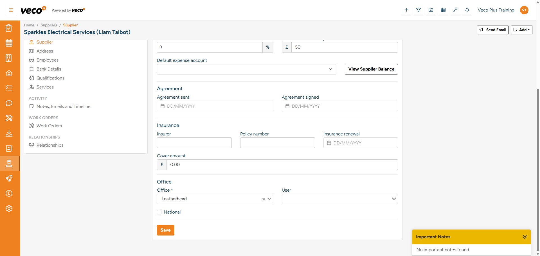
Task: Click the table grid icon in top toolbar
Action: coord(443,10)
